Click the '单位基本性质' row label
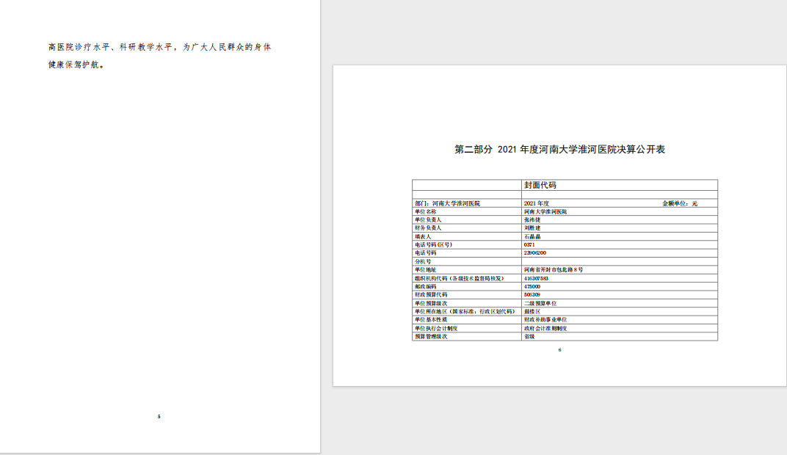 click(431, 319)
